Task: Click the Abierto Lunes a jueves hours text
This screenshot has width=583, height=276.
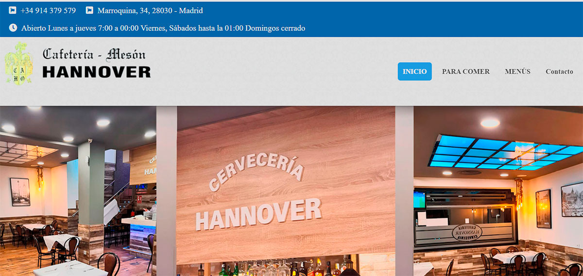Action: [x=163, y=28]
